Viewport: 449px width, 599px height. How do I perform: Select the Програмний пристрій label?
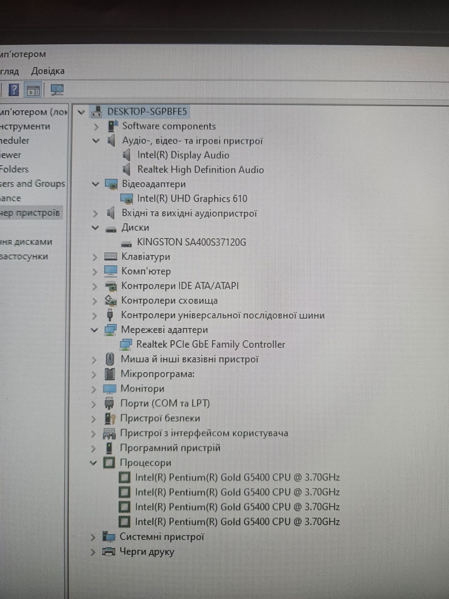coord(170,448)
